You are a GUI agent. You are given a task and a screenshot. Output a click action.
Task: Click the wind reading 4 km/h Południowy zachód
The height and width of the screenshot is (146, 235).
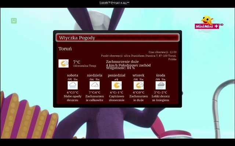[129, 65]
